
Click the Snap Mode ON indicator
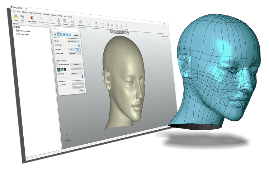coord(165,37)
